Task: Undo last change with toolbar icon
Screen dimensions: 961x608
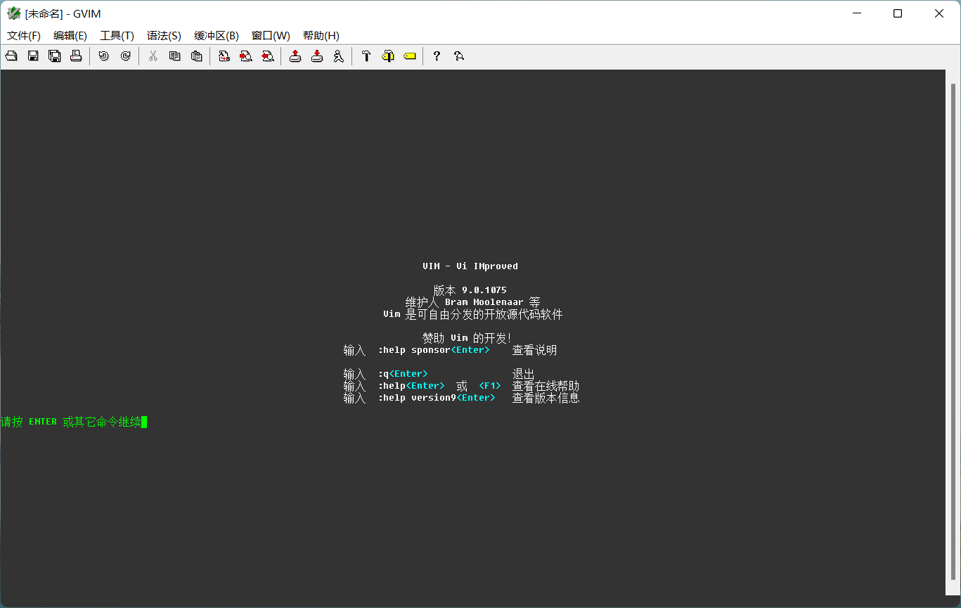Action: point(104,56)
